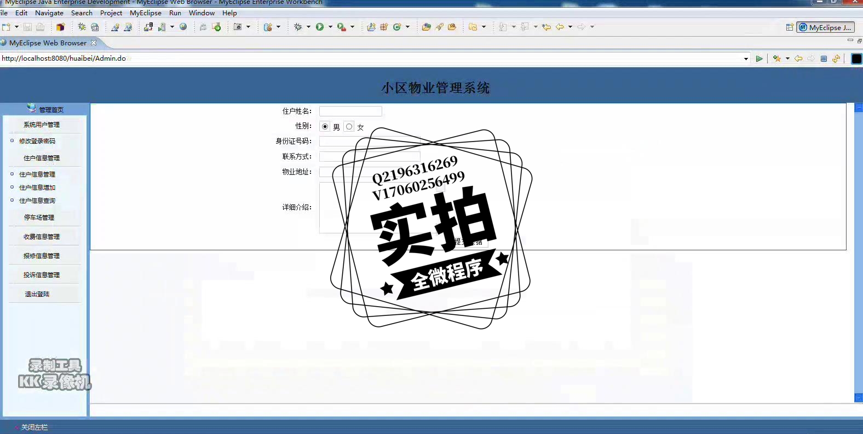This screenshot has width=863, height=434.
Task: Click the black square icon in browser bar
Action: click(856, 58)
